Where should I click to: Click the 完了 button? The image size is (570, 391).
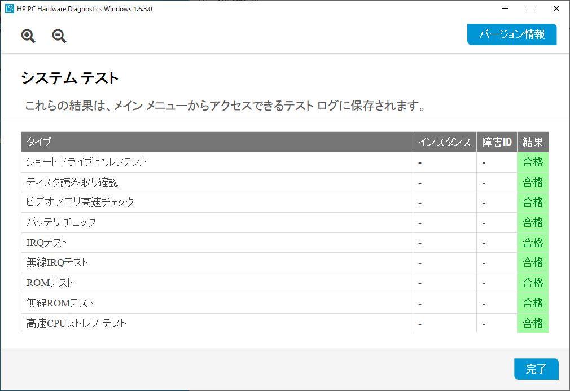click(536, 369)
